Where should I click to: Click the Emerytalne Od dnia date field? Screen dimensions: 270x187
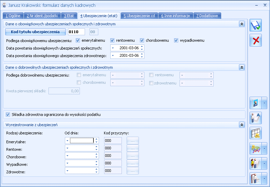tap(82, 141)
